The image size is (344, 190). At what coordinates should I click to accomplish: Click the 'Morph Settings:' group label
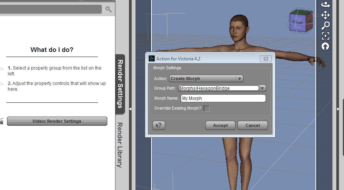(168, 68)
